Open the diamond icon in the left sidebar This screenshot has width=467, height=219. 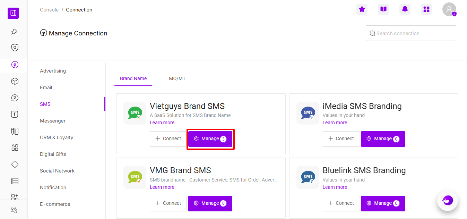[15, 164]
